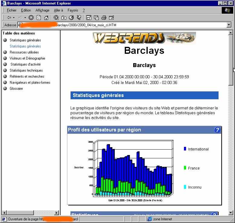Expand the Visiteurs et Démographie section bullet
The height and width of the screenshot is (223, 235).
pos(5,58)
